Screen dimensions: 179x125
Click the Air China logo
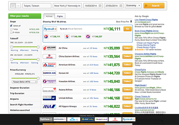pos(49,48)
